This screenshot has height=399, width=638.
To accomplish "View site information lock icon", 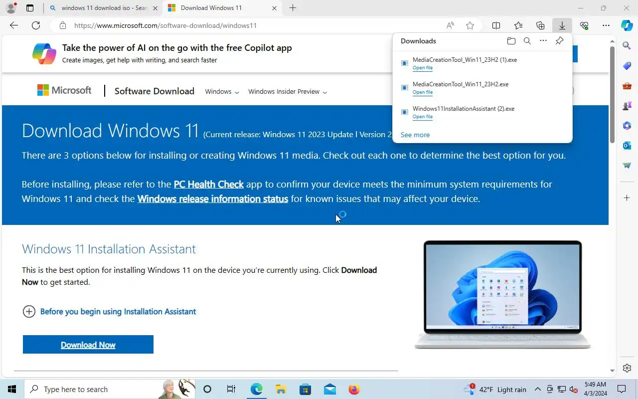I will click(63, 25).
